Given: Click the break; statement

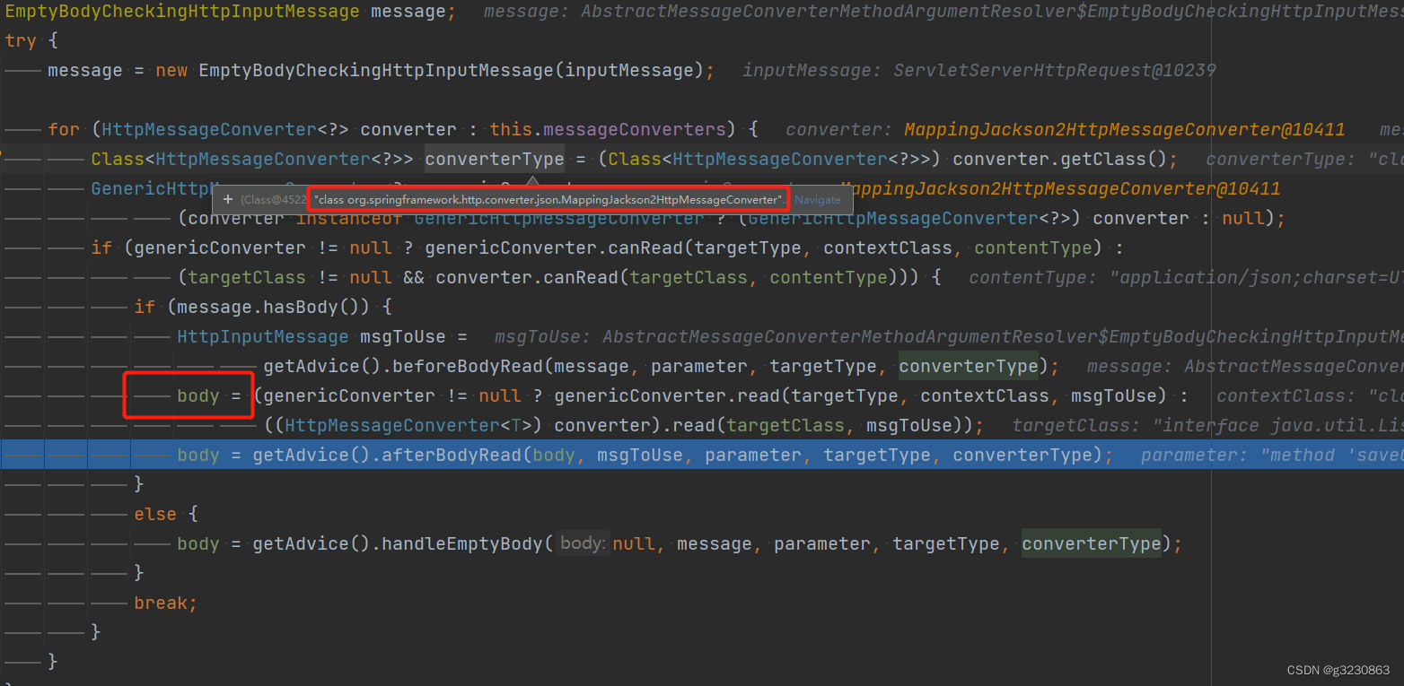Looking at the screenshot, I should [x=166, y=603].
